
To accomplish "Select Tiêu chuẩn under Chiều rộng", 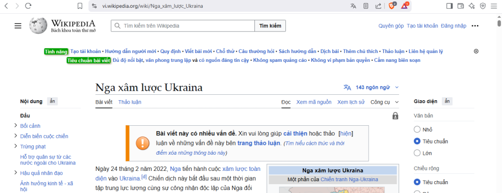I will [x=417, y=182].
